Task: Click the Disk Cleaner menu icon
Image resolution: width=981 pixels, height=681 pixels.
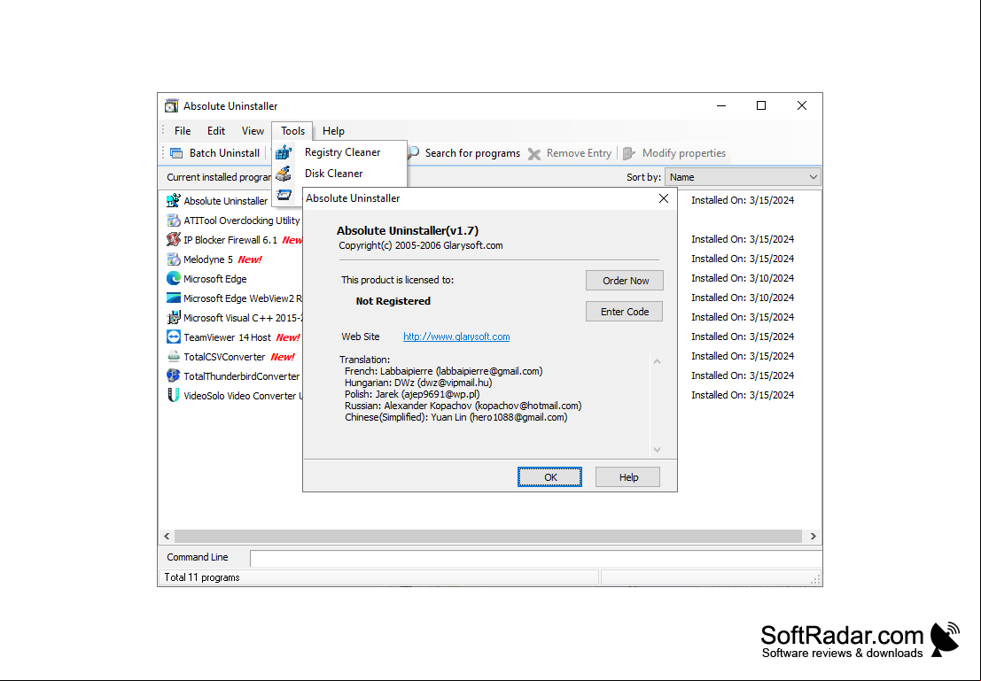Action: tap(284, 174)
